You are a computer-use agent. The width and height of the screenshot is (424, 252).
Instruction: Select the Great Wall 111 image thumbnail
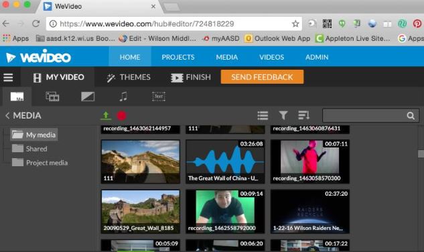pyautogui.click(x=141, y=162)
